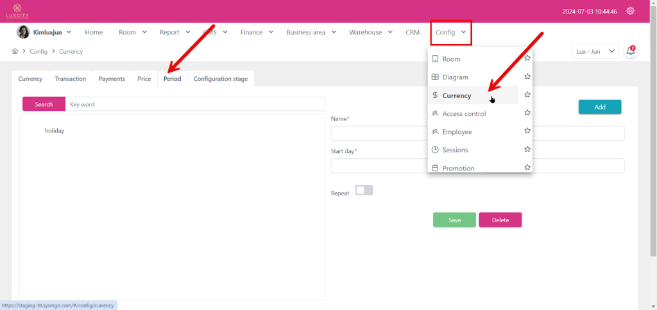The image size is (657, 310).
Task: Click the green Save button
Action: point(454,220)
